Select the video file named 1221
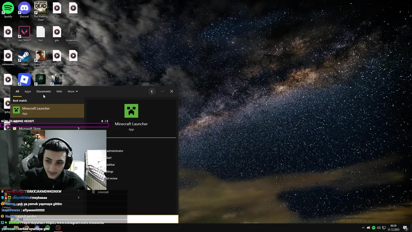The height and width of the screenshot is (232, 412). (x=57, y=10)
